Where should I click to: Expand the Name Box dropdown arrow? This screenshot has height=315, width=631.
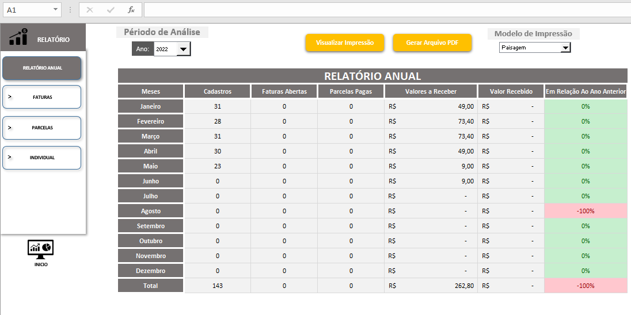pyautogui.click(x=55, y=10)
